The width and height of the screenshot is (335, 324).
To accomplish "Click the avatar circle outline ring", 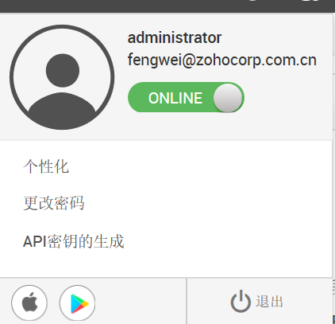I will (11, 77).
